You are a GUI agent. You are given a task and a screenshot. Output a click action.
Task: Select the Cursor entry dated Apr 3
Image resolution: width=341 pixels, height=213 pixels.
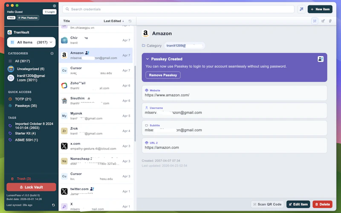coord(95,176)
